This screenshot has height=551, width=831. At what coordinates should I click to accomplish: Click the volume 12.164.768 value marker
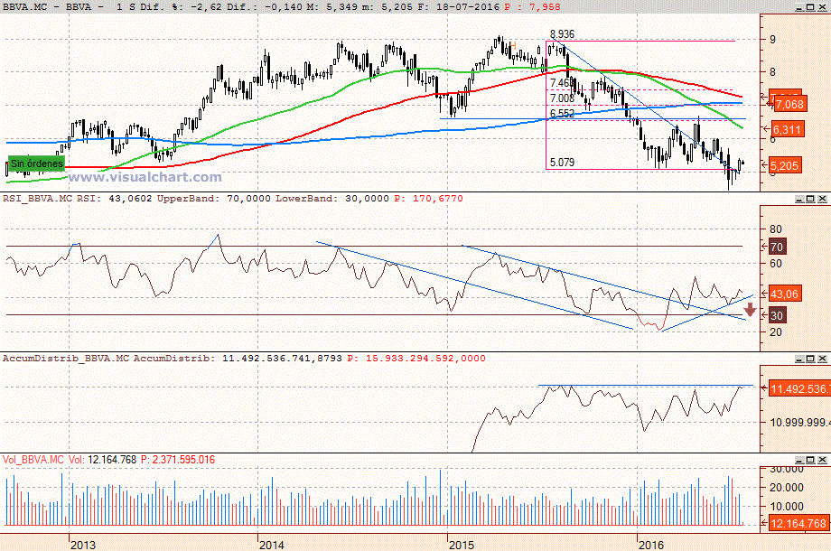point(798,524)
